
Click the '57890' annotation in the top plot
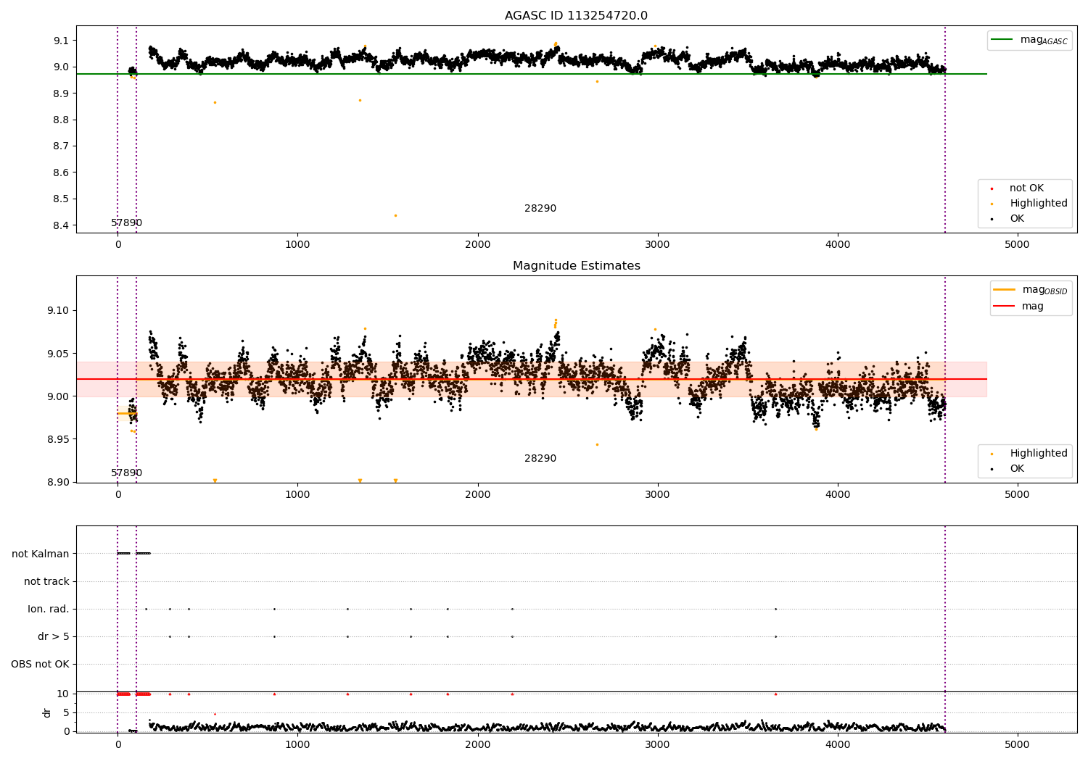[126, 223]
